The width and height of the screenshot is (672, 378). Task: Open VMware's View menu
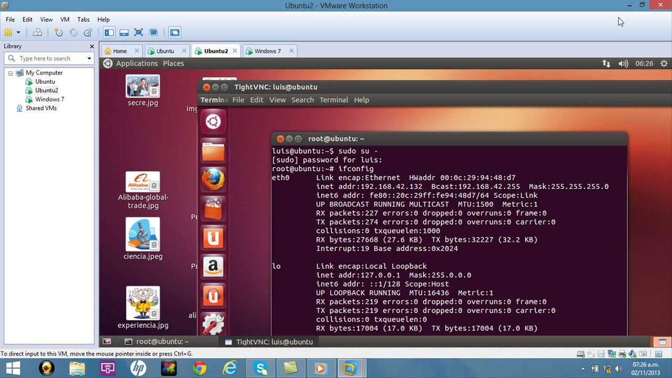tap(46, 19)
